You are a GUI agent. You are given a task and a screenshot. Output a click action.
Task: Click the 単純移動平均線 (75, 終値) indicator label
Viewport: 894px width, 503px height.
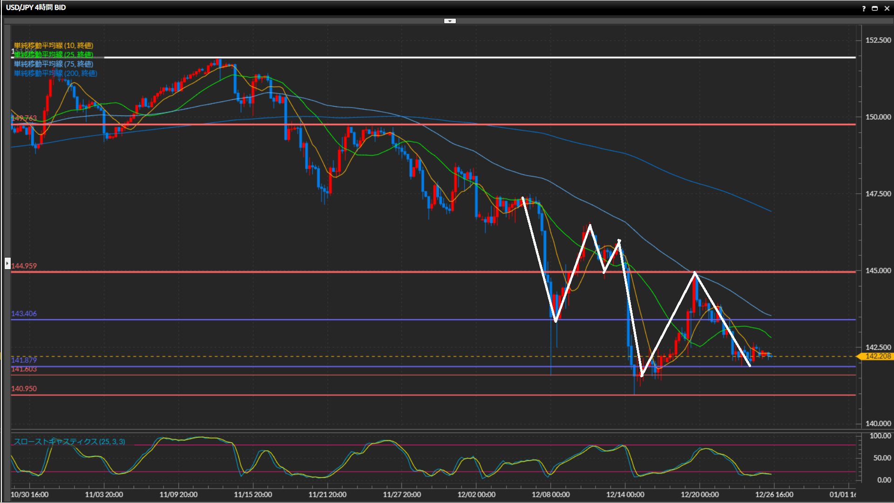54,64
